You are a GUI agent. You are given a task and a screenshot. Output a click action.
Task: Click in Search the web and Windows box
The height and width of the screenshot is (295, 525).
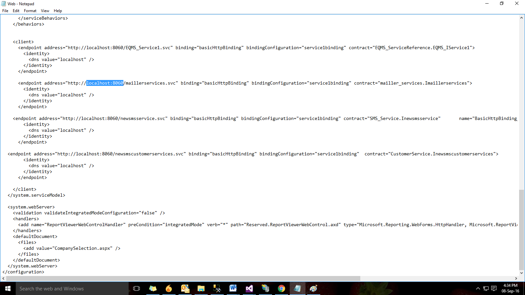pyautogui.click(x=72, y=288)
